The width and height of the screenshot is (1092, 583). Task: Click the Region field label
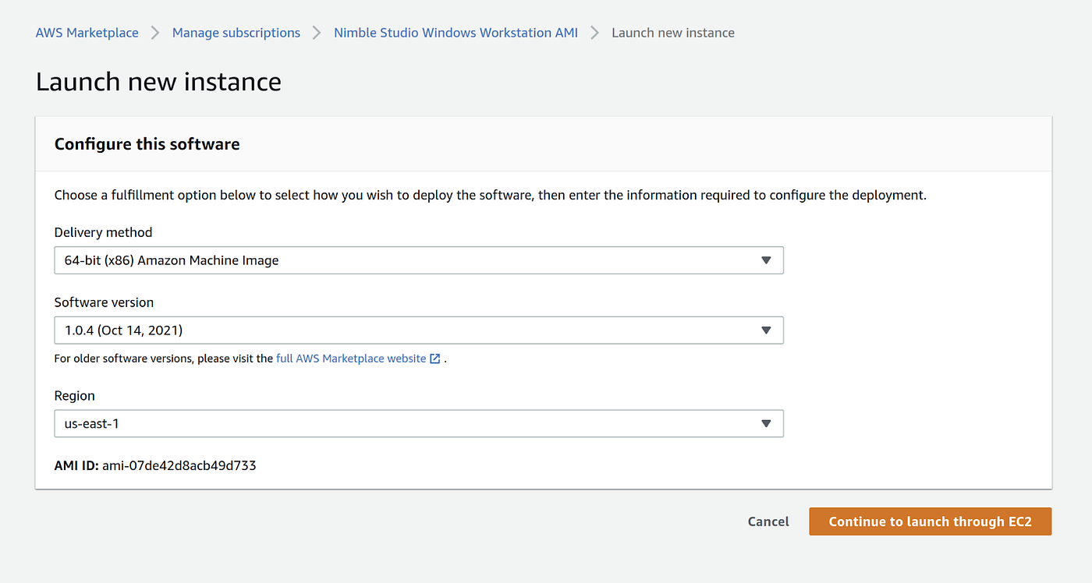(x=75, y=396)
